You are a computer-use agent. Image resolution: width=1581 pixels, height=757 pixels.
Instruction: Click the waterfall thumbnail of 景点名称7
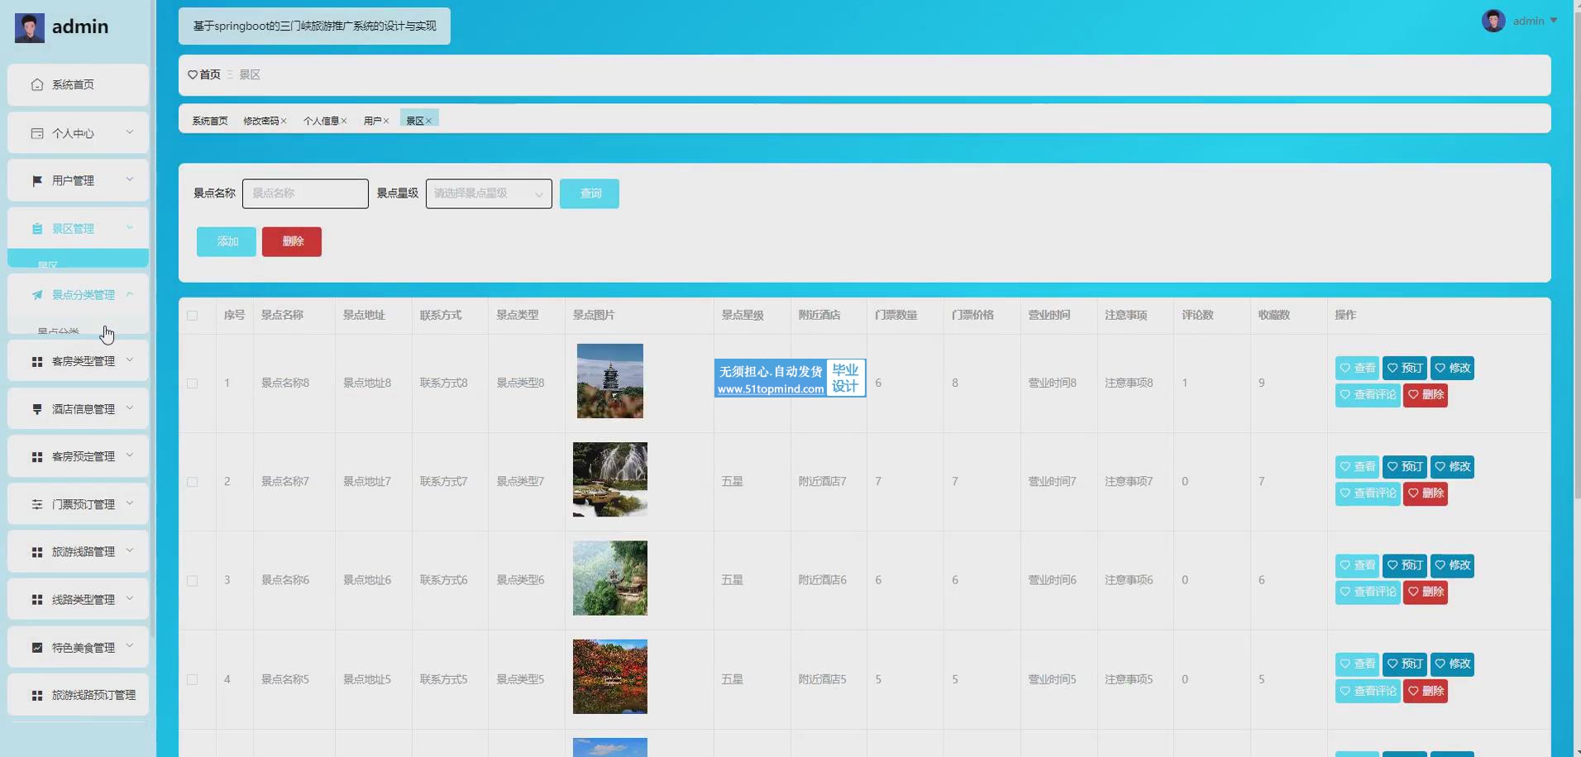(610, 479)
